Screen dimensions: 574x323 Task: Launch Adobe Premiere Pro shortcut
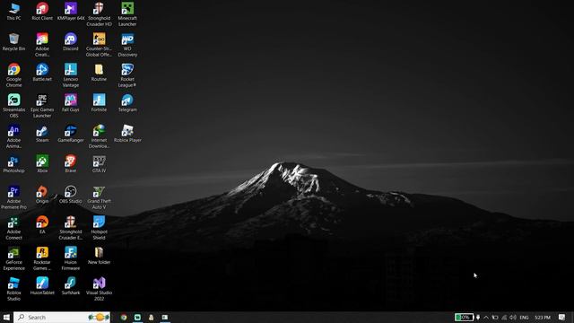(14, 197)
